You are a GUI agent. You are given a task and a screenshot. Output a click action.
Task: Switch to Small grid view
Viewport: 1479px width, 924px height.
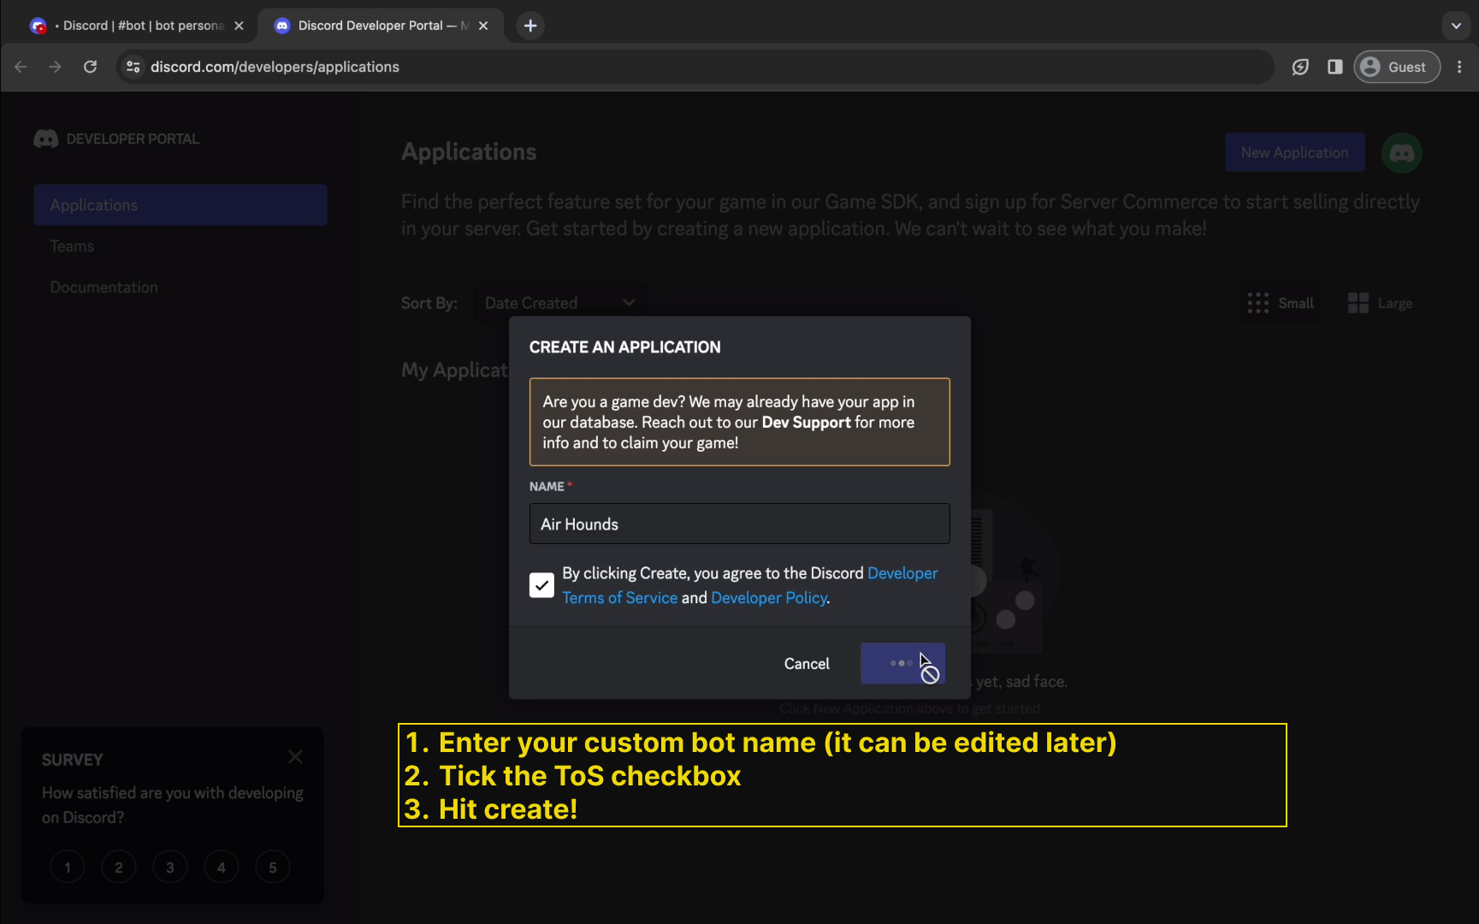[1281, 303]
